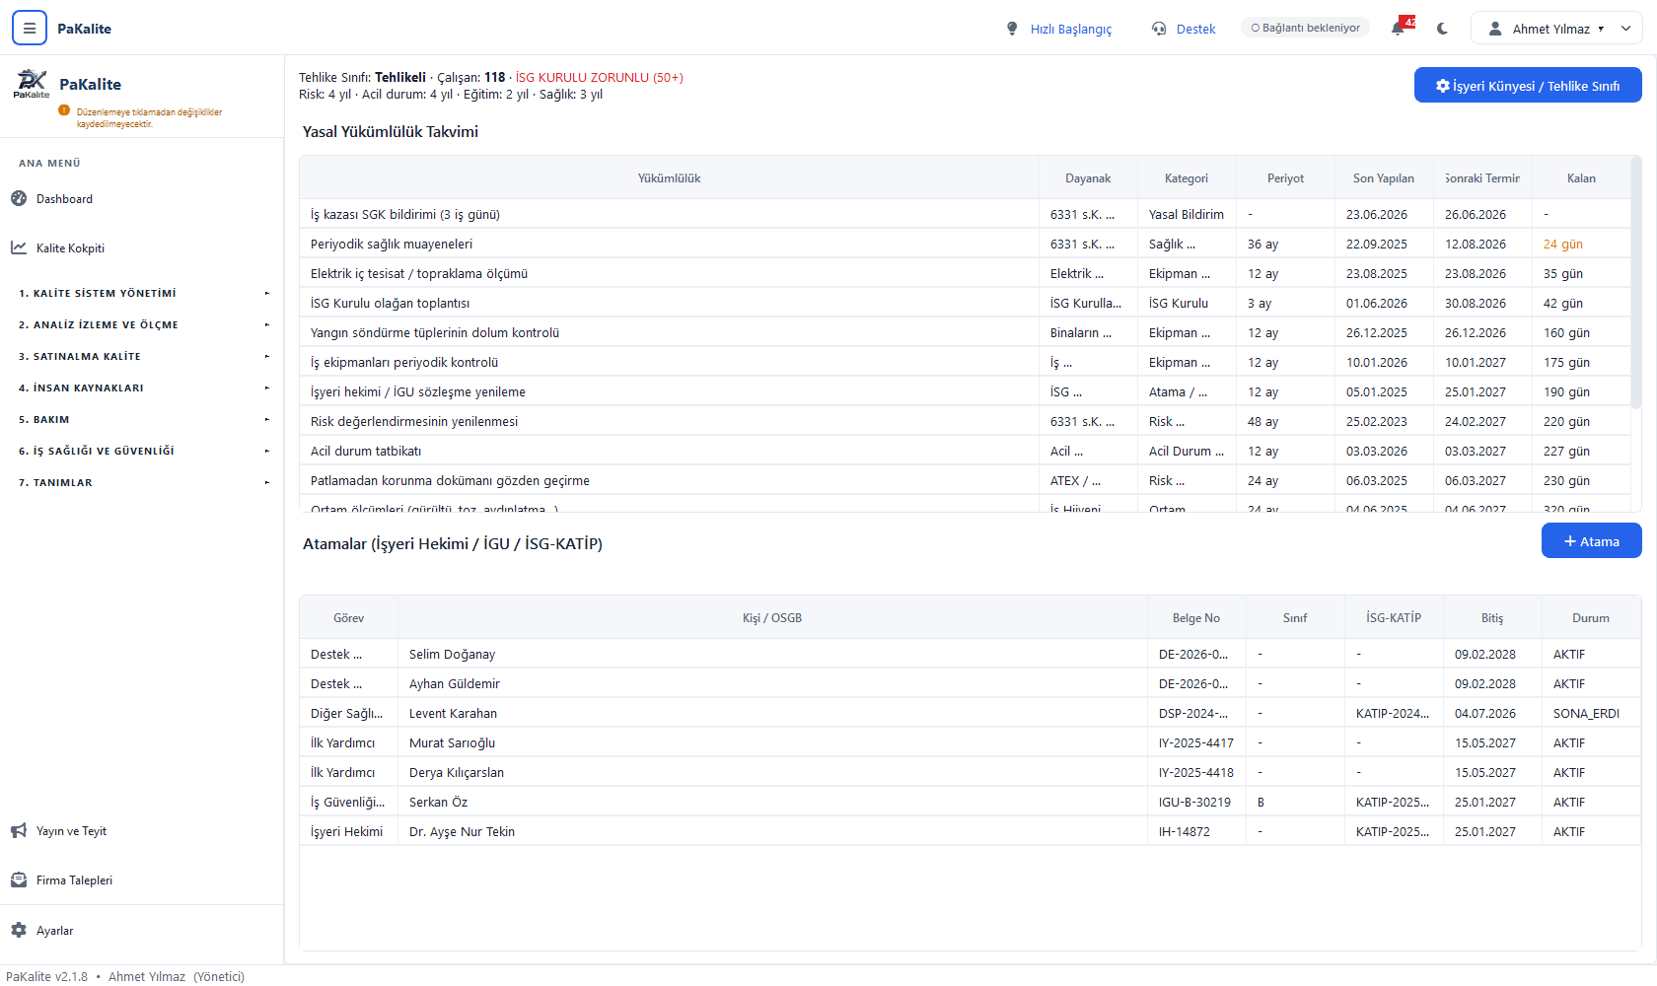
Task: Select Acil durum tatbikatı row
Action: click(965, 451)
